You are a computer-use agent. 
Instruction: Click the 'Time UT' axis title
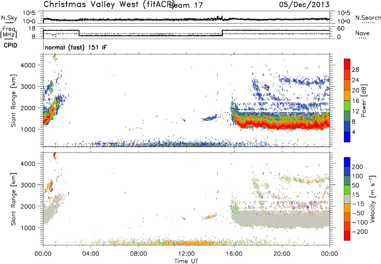pos(186,261)
